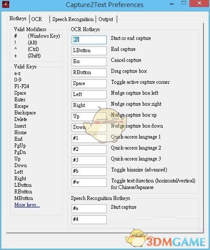The height and width of the screenshot is (250, 210).
Task: Click the (Shift) modifier text
Action: click(x=34, y=56)
